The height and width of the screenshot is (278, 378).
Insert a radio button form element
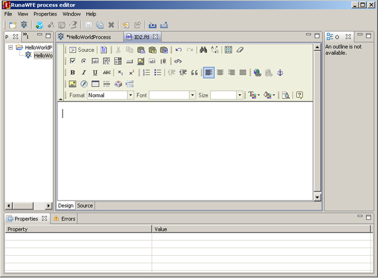(x=84, y=61)
